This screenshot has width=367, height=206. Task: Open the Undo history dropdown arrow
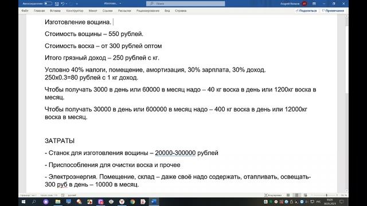pos(67,4)
